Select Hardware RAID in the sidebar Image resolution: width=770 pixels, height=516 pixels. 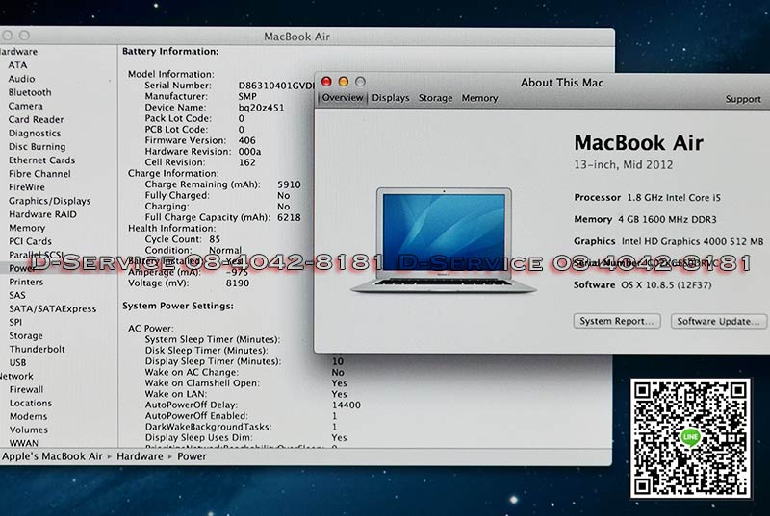(42, 214)
